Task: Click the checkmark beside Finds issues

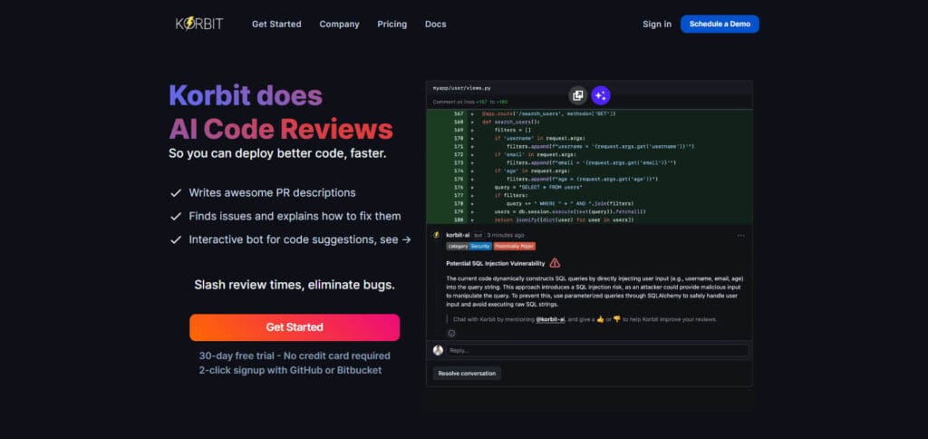Action: pyautogui.click(x=176, y=217)
